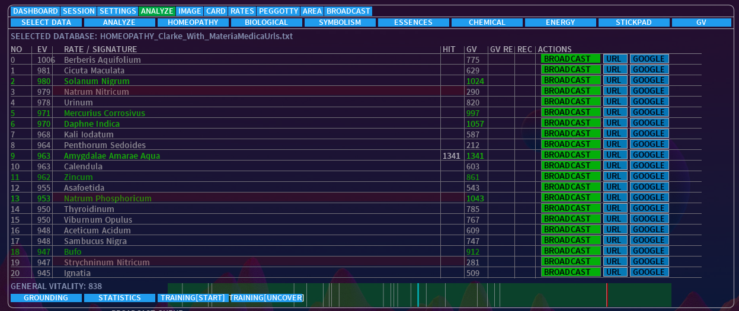This screenshot has width=739, height=311.
Task: Start training with TRAINING[START]
Action: 193,297
